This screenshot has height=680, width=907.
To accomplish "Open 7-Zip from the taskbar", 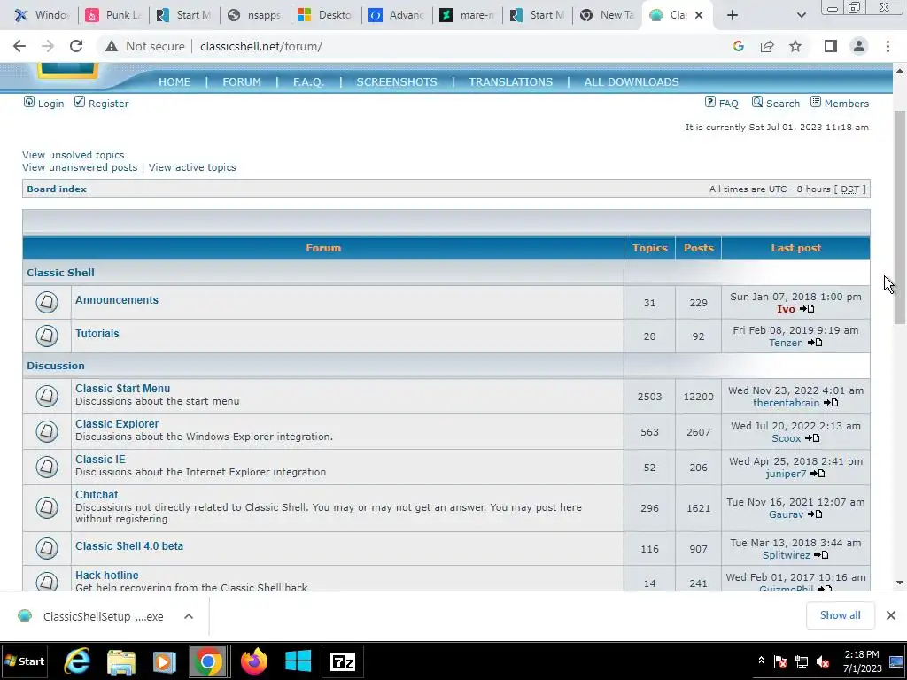I will (x=343, y=661).
